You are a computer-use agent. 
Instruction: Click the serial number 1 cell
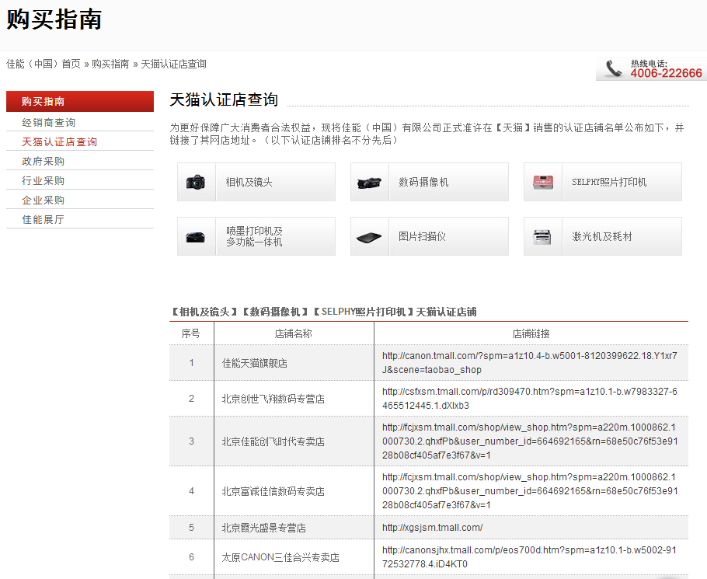pyautogui.click(x=192, y=362)
